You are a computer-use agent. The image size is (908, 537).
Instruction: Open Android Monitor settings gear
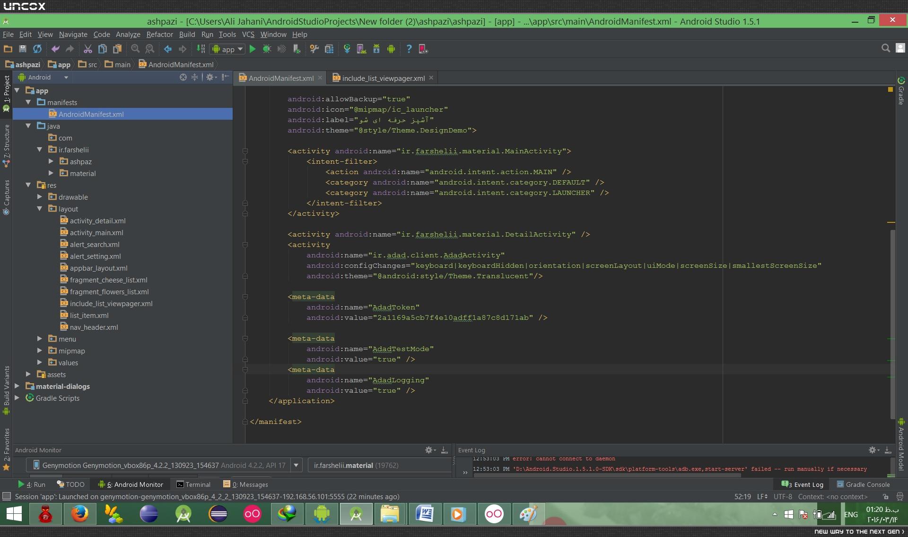430,450
